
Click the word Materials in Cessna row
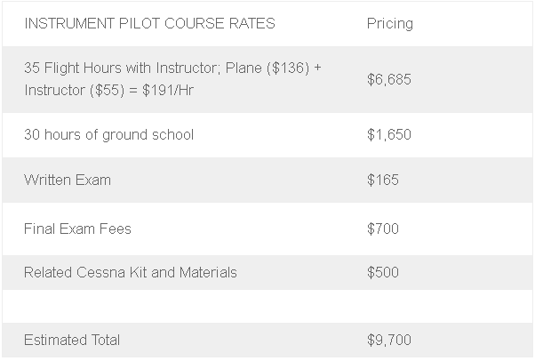coord(208,273)
